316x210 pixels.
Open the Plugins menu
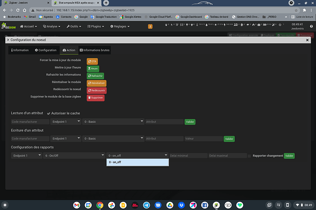[95, 26]
